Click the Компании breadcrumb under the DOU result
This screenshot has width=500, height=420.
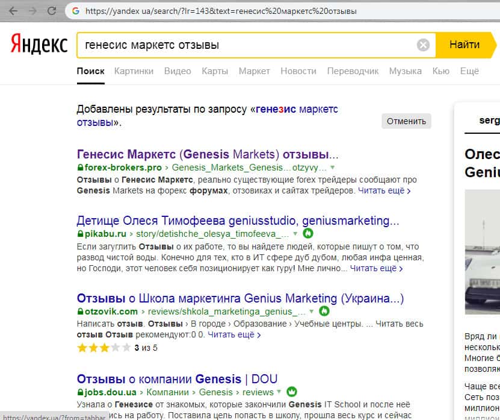tap(167, 392)
